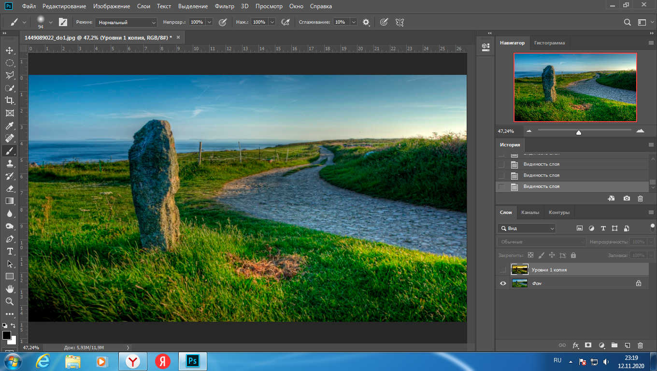The height and width of the screenshot is (371, 657).
Task: Create new snapshot camera icon in History panel
Action: point(627,199)
